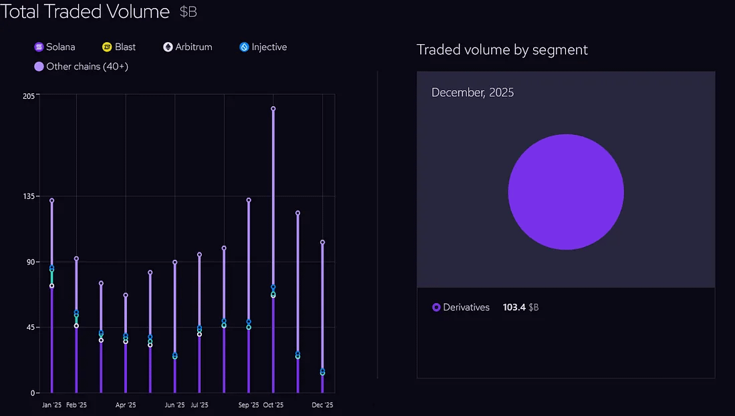This screenshot has width=735, height=416.
Task: Select the top point of Jan '25 bar
Action: pos(51,200)
